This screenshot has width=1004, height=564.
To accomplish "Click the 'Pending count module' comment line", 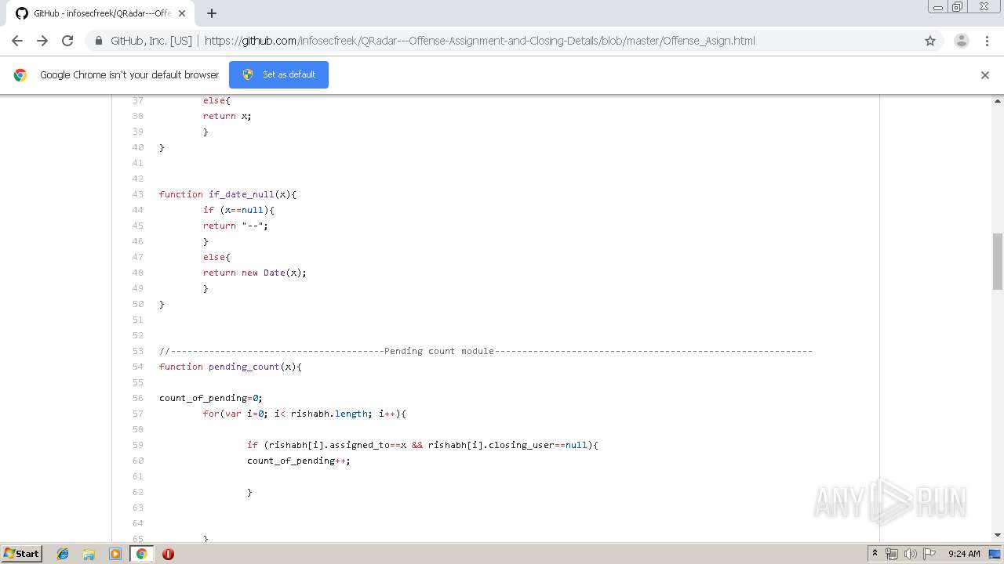I will tap(486, 351).
